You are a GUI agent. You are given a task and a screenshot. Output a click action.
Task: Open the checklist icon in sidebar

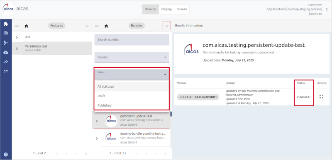click(6, 71)
